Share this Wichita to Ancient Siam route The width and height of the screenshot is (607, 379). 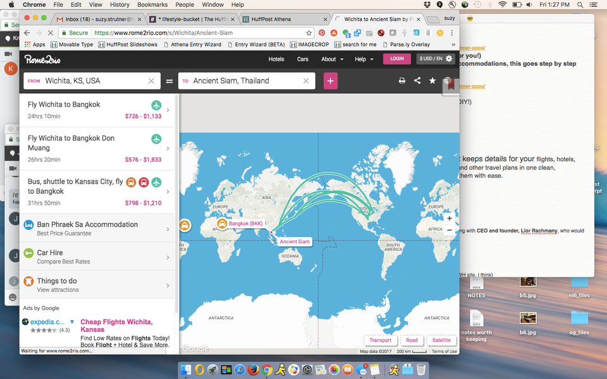pos(417,80)
